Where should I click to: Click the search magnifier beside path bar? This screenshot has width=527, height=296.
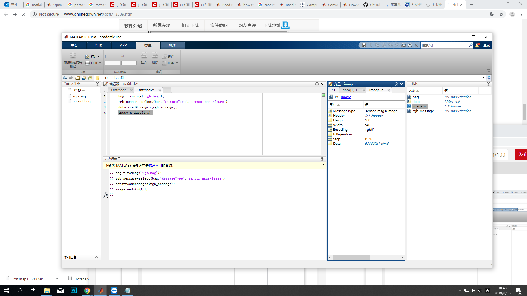point(489,78)
